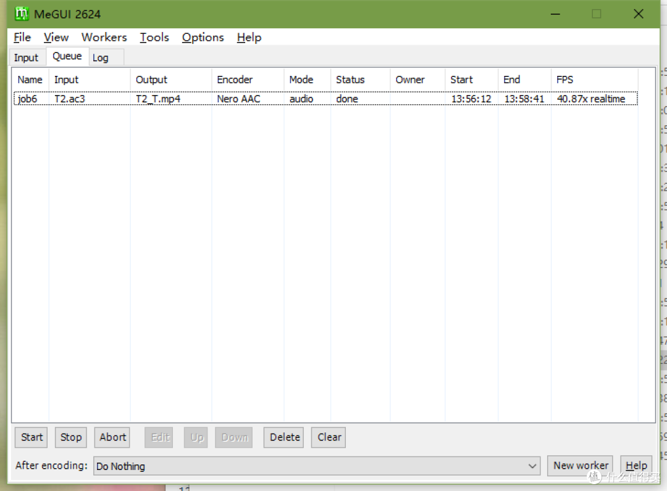Click the Abort button
The image size is (667, 491).
[x=113, y=437]
